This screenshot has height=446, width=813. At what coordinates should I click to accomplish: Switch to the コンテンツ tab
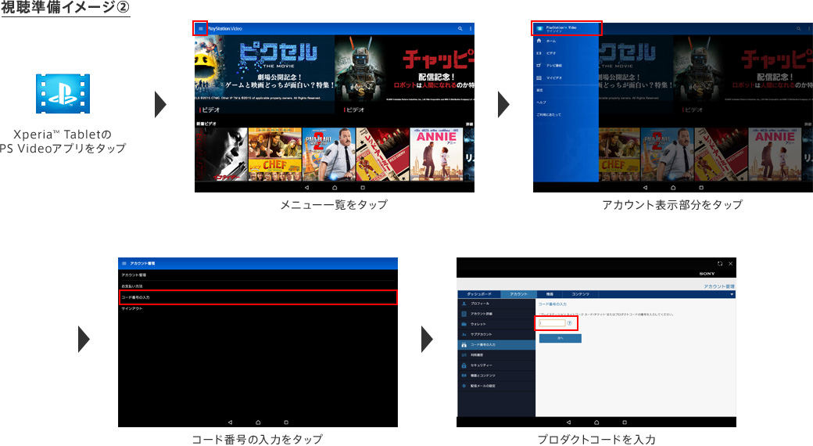(580, 294)
